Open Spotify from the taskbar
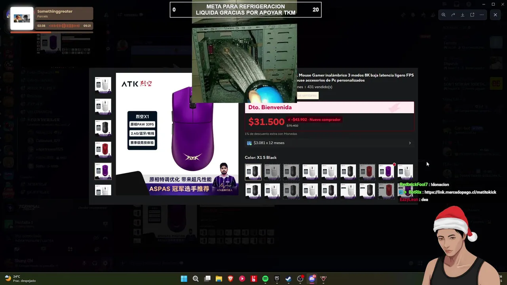This screenshot has height=285, width=507. coord(265,279)
